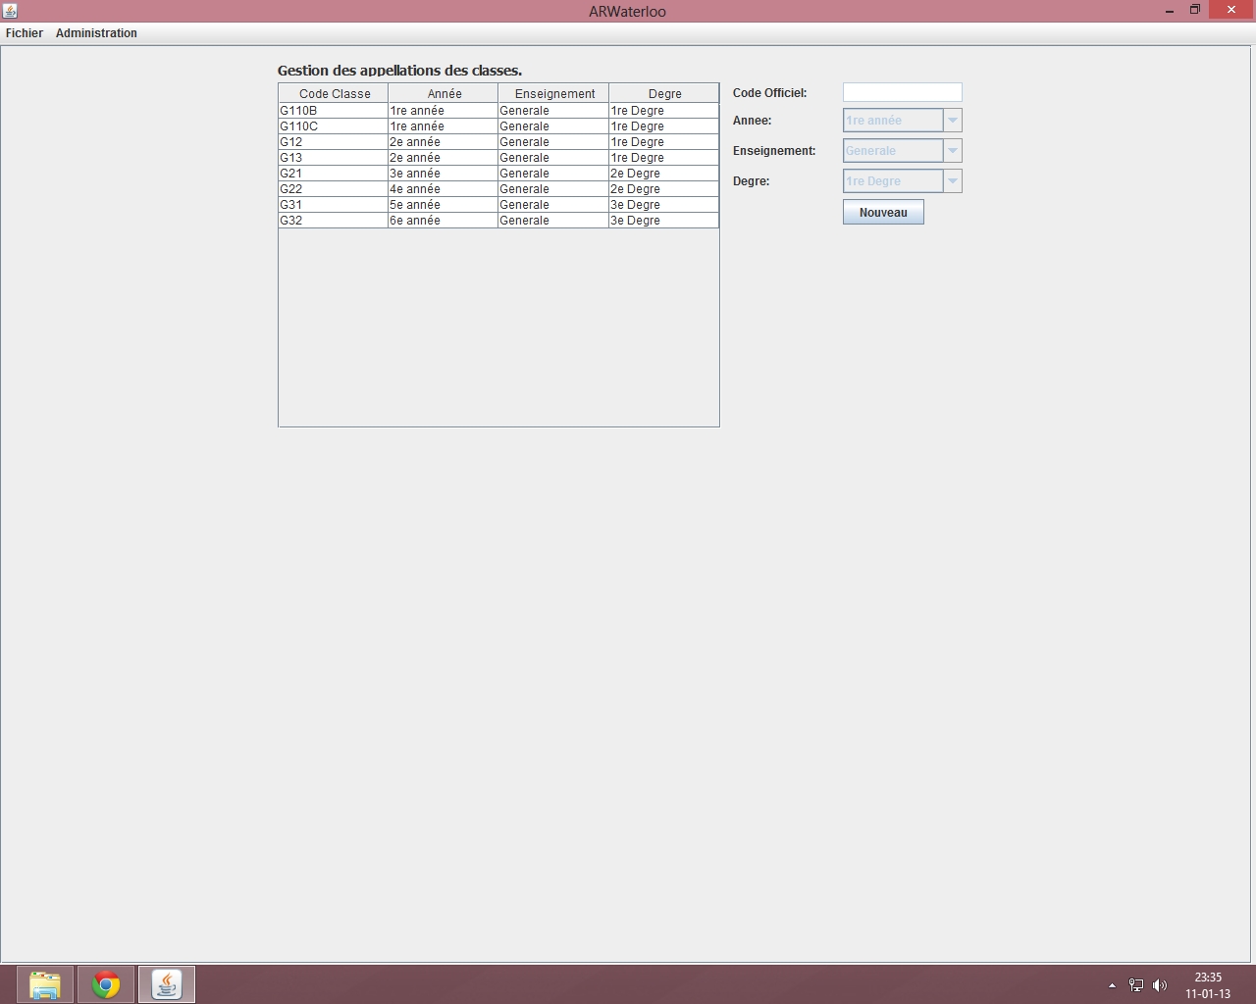This screenshot has height=1004, width=1256.
Task: Show hidden system tray icons
Action: point(1112,985)
